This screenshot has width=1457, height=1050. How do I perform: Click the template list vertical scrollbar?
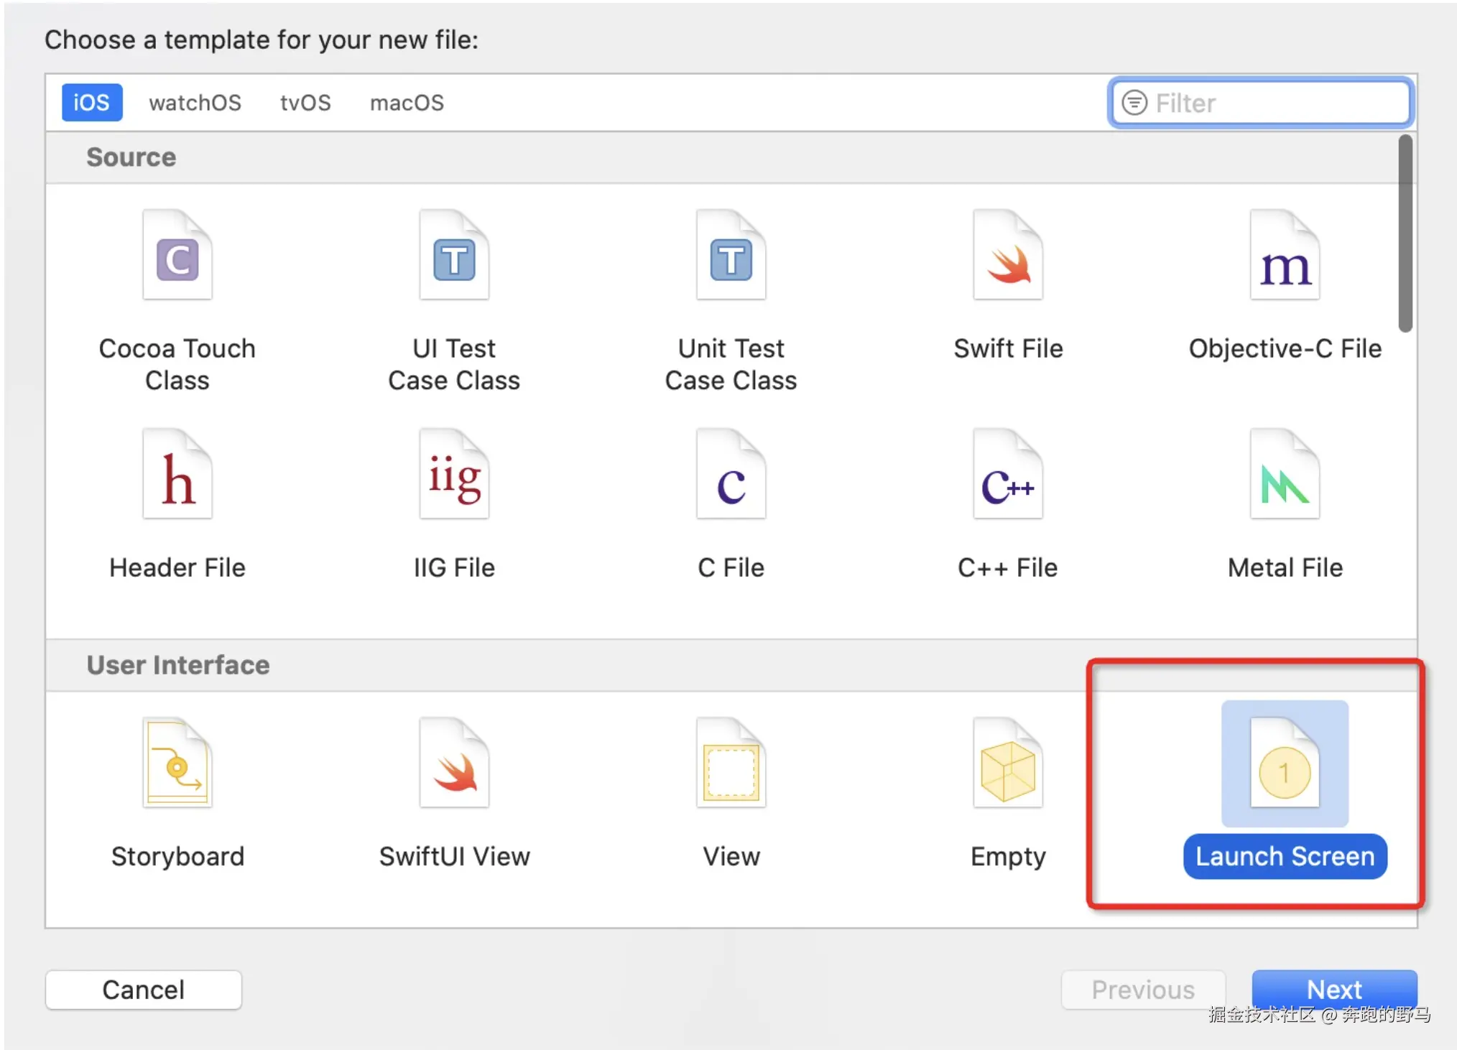[1405, 233]
